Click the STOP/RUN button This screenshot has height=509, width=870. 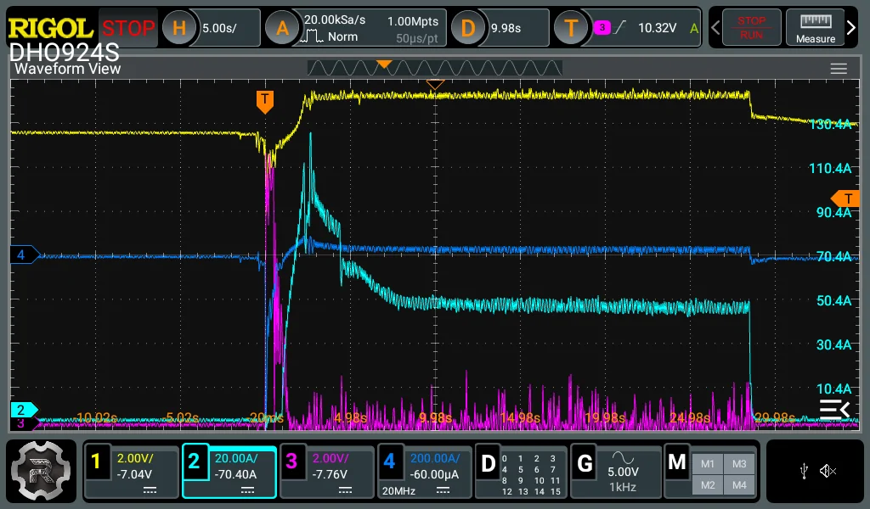[751, 28]
